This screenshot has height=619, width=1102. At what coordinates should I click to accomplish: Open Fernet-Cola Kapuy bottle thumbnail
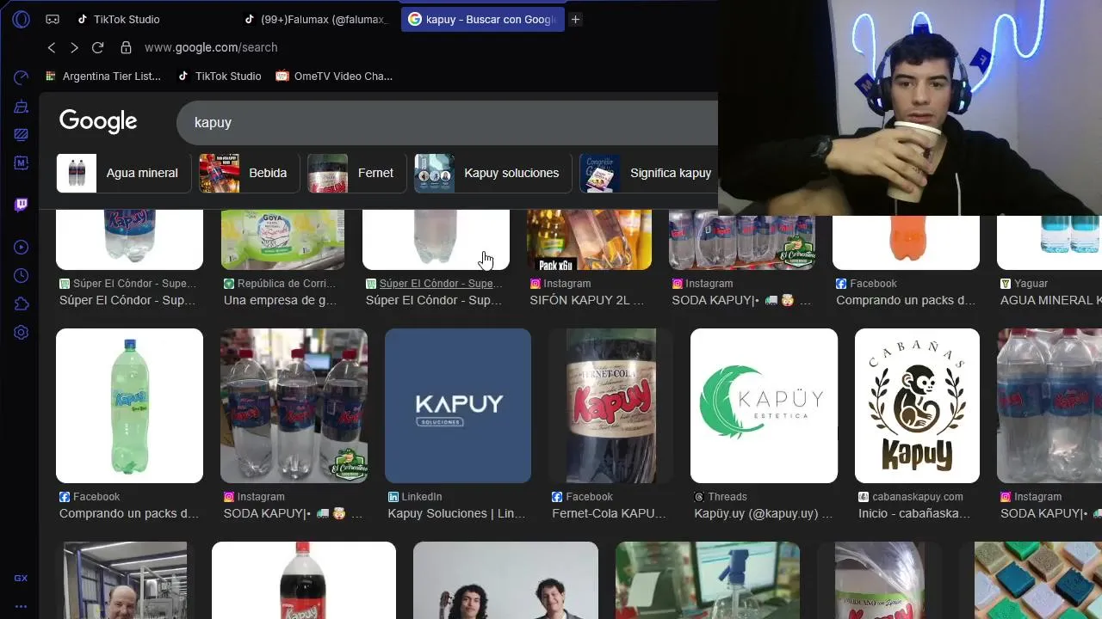[611, 406]
